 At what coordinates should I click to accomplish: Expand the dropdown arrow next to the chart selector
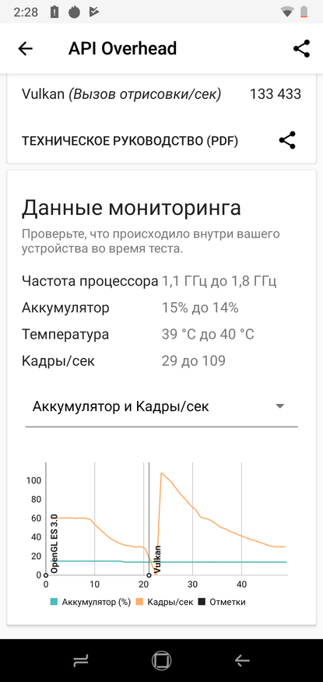(280, 406)
